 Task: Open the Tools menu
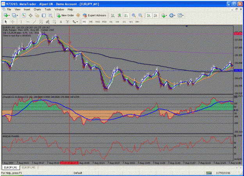pyautogui.click(x=48, y=9)
